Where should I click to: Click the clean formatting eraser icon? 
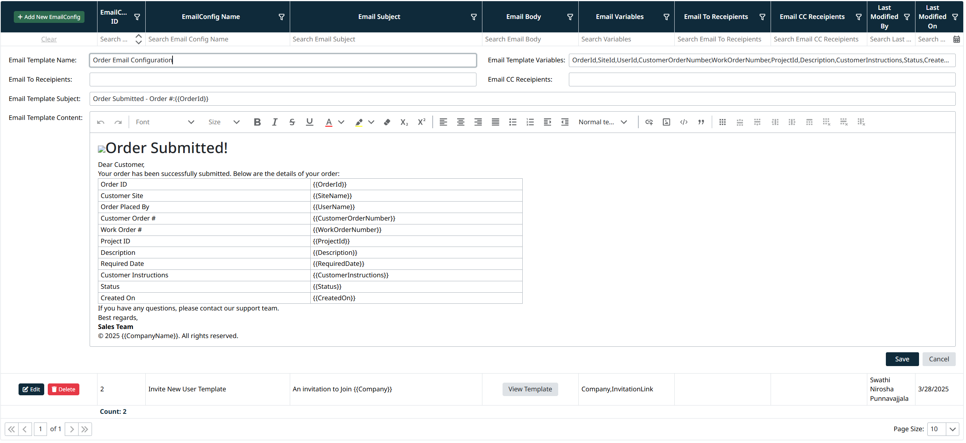point(387,122)
